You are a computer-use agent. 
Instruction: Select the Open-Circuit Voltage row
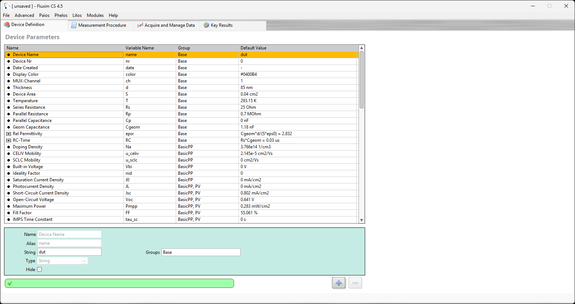pos(181,200)
